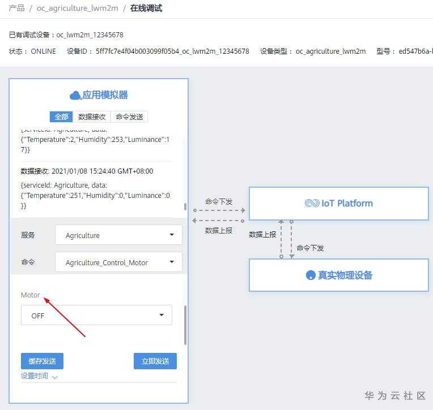Click the 缓存发送 button
433x410 pixels.
pyautogui.click(x=43, y=361)
